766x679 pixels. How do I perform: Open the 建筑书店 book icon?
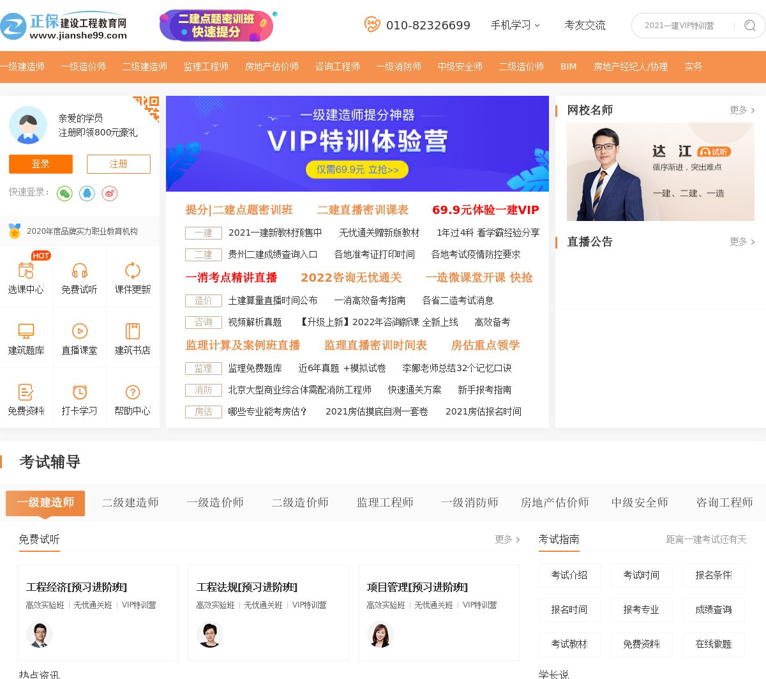click(132, 331)
